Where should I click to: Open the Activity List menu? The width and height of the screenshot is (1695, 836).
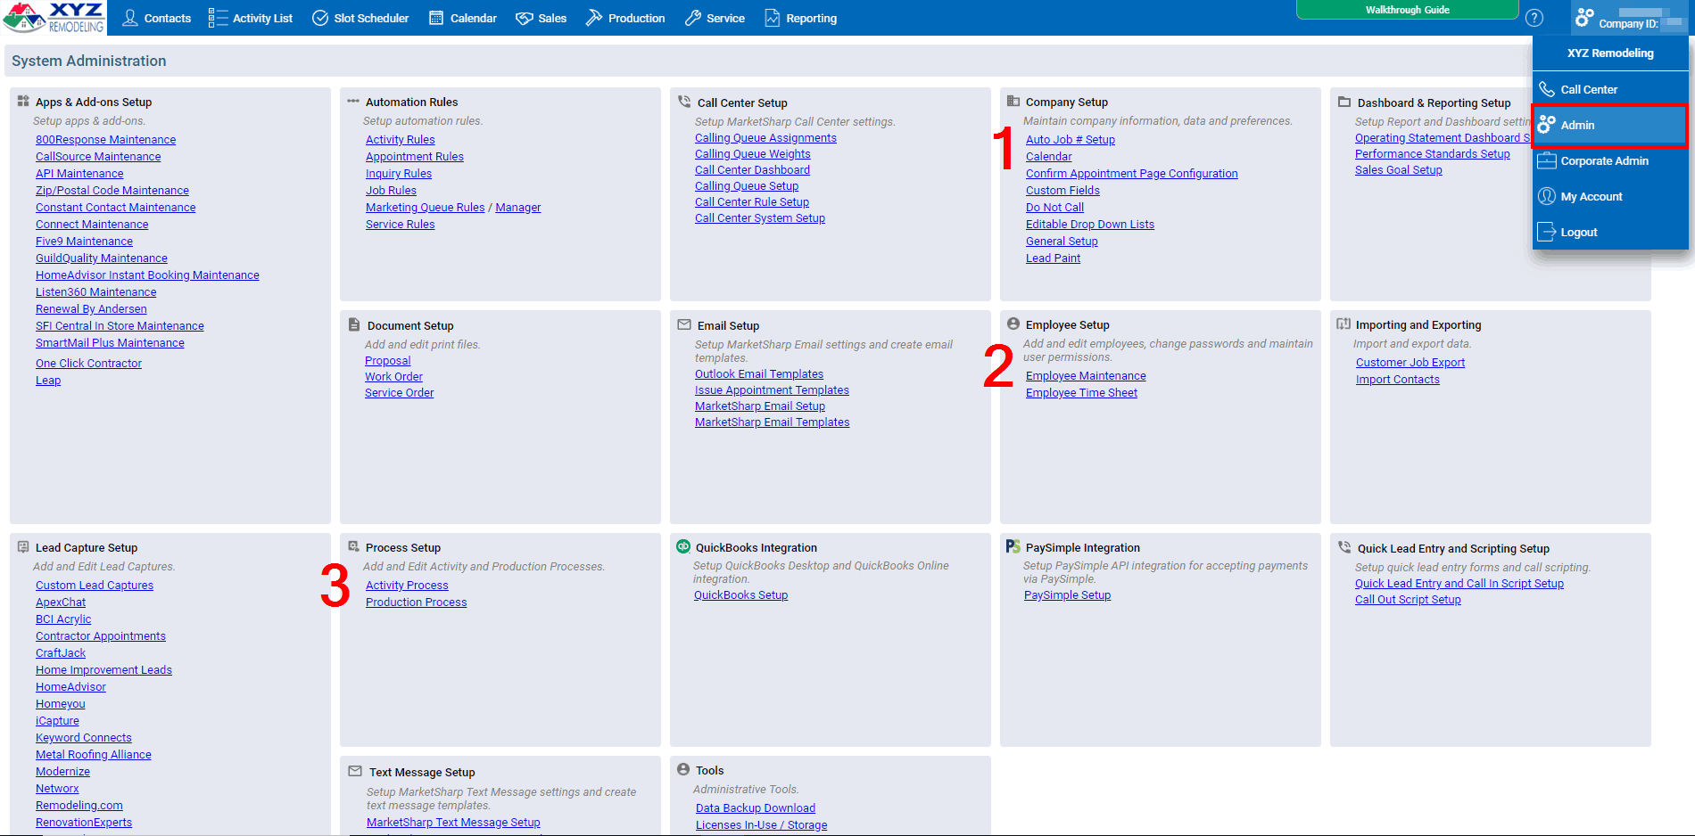[x=251, y=18]
